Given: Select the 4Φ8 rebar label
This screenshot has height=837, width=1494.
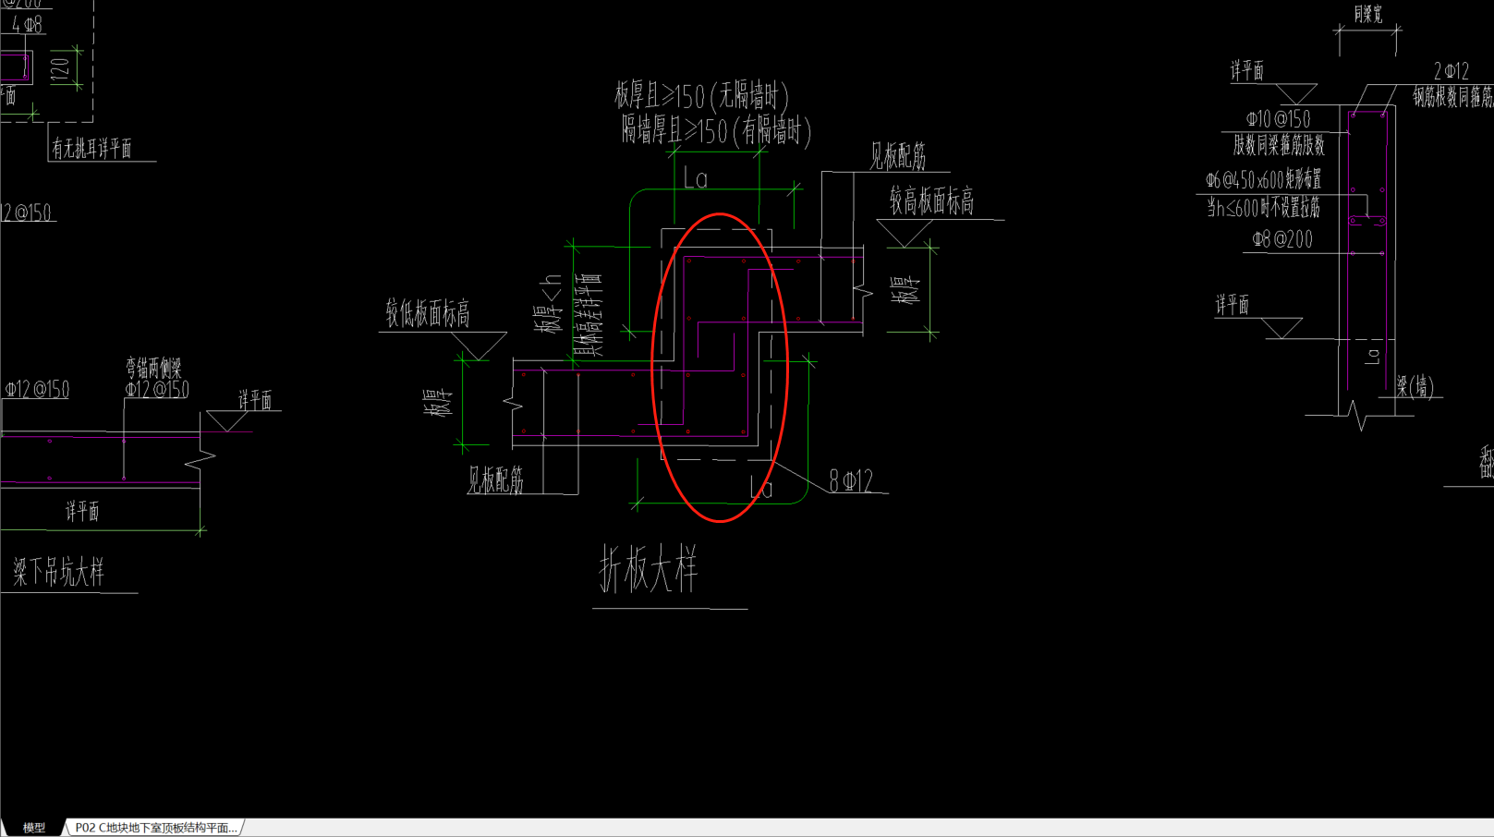Looking at the screenshot, I should pyautogui.click(x=27, y=24).
